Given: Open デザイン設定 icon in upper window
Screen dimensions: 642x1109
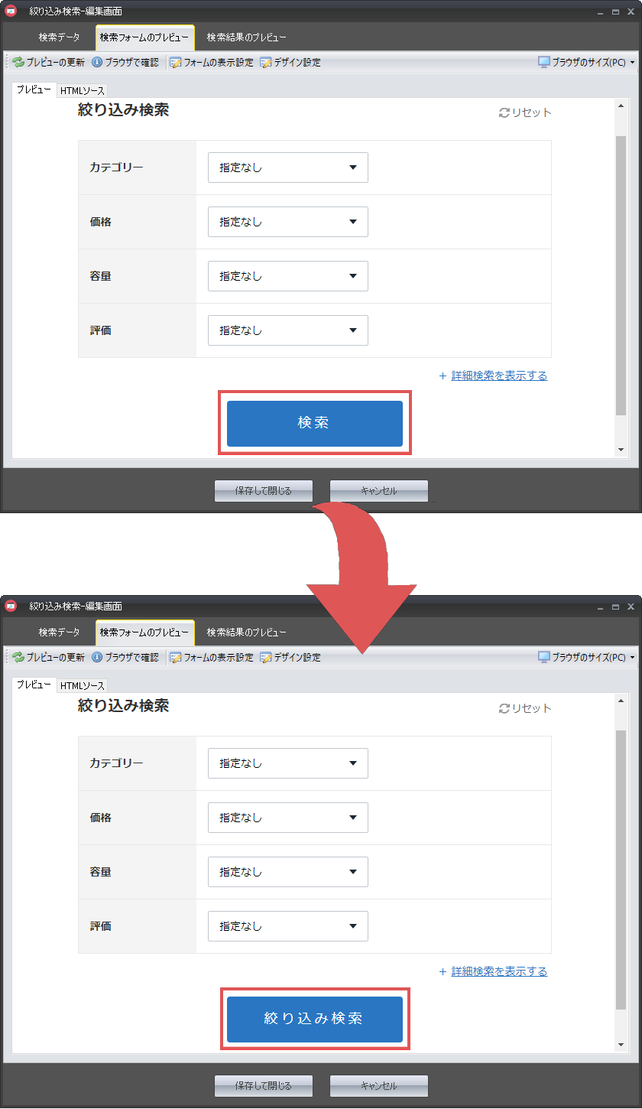Looking at the screenshot, I should (x=266, y=63).
